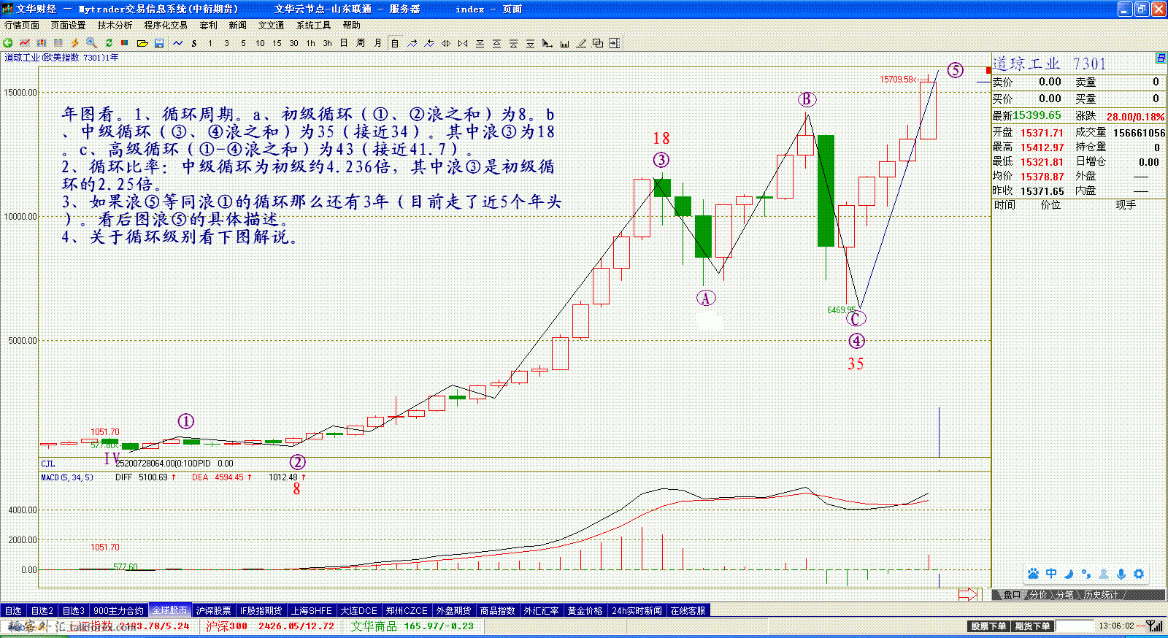Click the microphone voice input icon

tap(1121, 574)
